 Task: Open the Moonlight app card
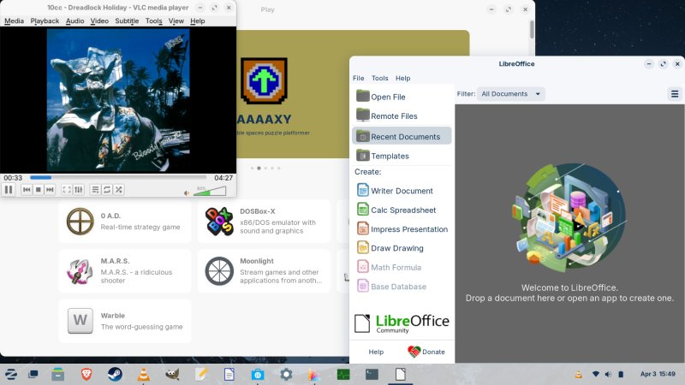pyautogui.click(x=264, y=271)
